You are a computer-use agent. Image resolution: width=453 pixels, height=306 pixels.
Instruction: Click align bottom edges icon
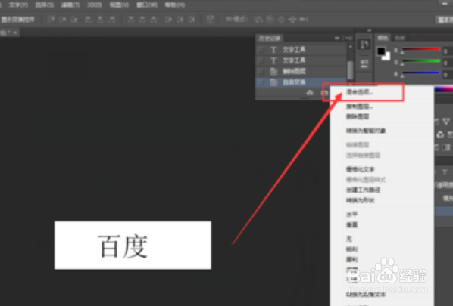click(74, 20)
